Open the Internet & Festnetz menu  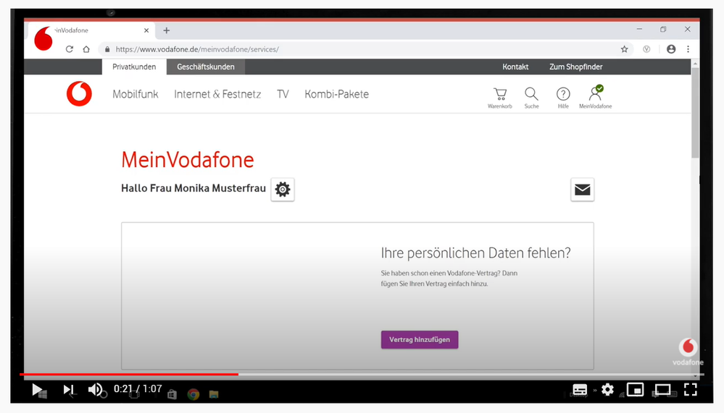pyautogui.click(x=217, y=94)
